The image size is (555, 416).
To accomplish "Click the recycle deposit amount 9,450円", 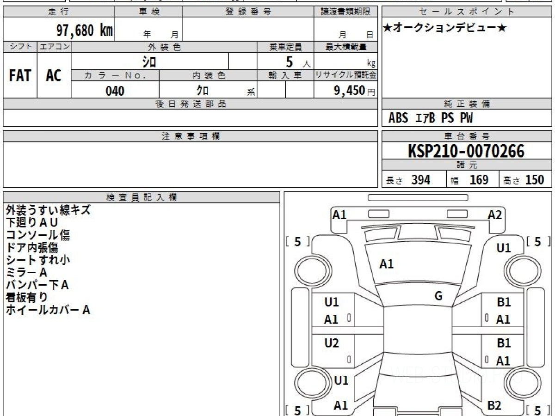I will pos(355,91).
